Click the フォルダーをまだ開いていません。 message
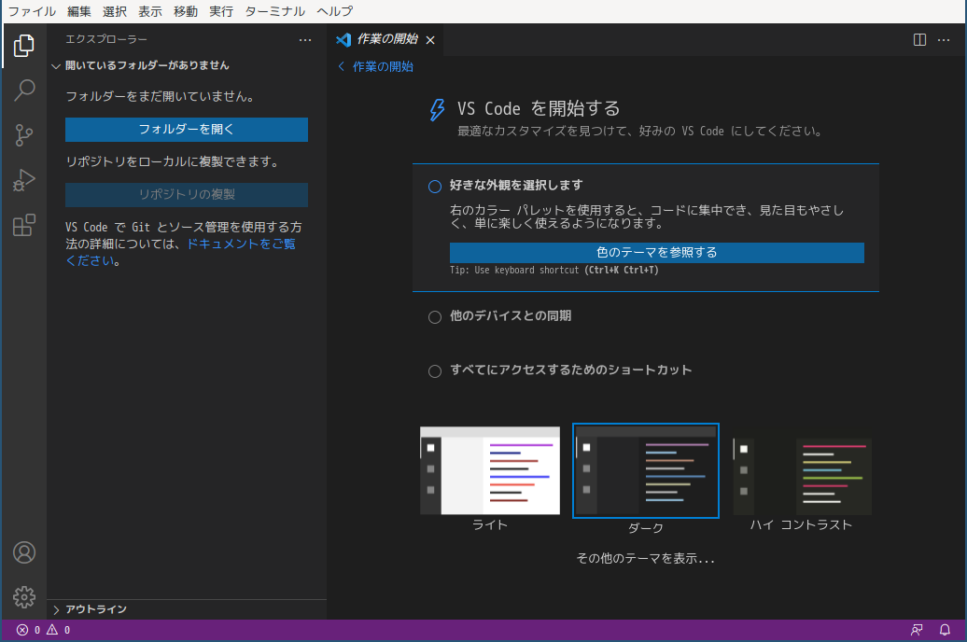The height and width of the screenshot is (642, 967). click(x=161, y=97)
